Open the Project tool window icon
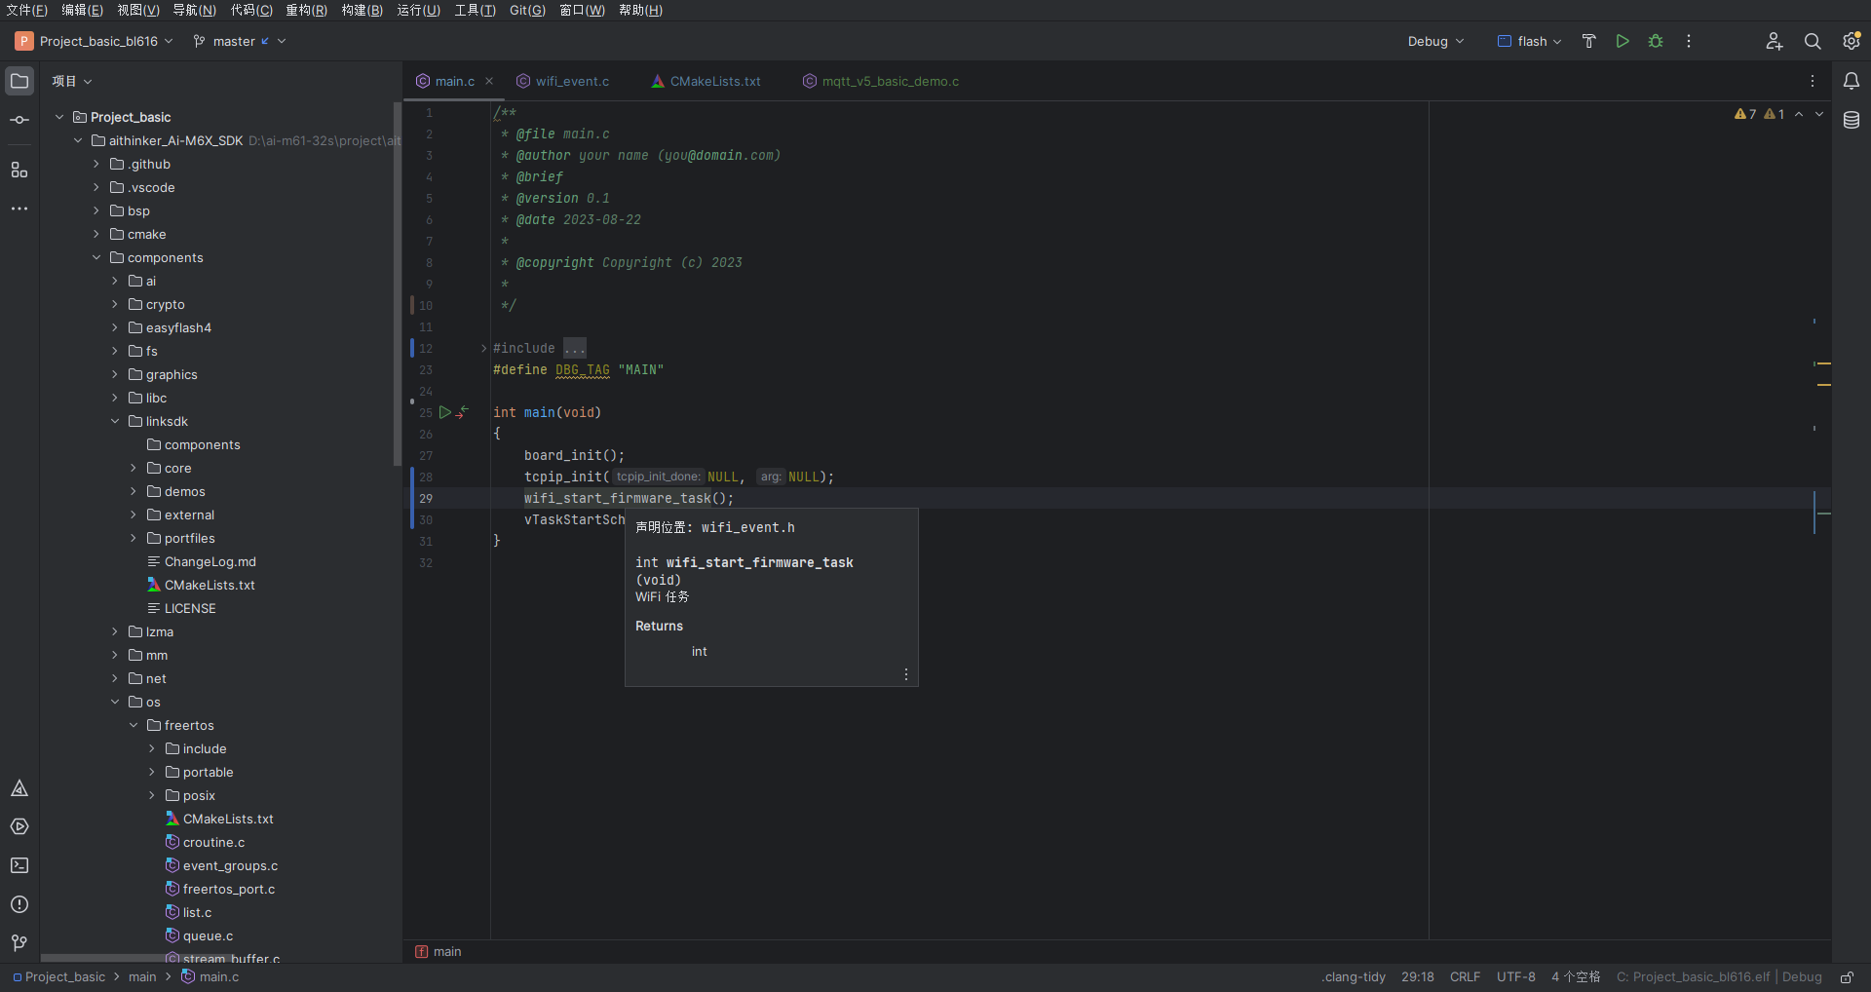This screenshot has height=992, width=1871. [19, 81]
